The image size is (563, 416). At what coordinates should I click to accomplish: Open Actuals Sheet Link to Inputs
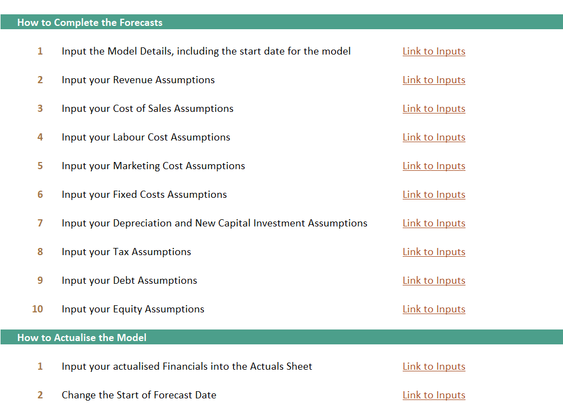point(434,367)
